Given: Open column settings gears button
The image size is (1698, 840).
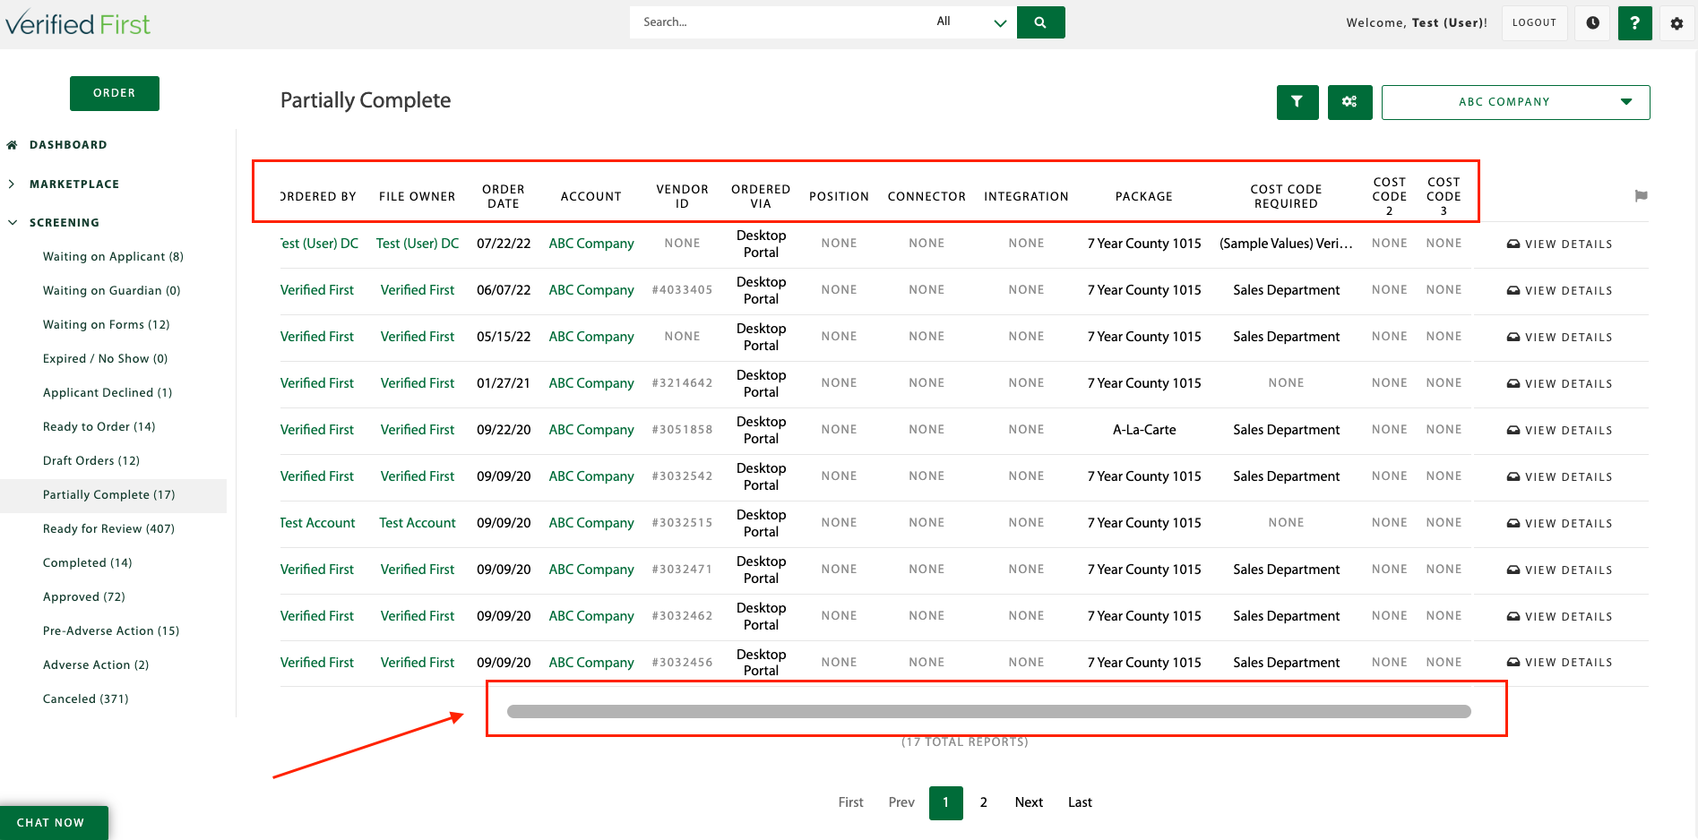Looking at the screenshot, I should coord(1349,102).
